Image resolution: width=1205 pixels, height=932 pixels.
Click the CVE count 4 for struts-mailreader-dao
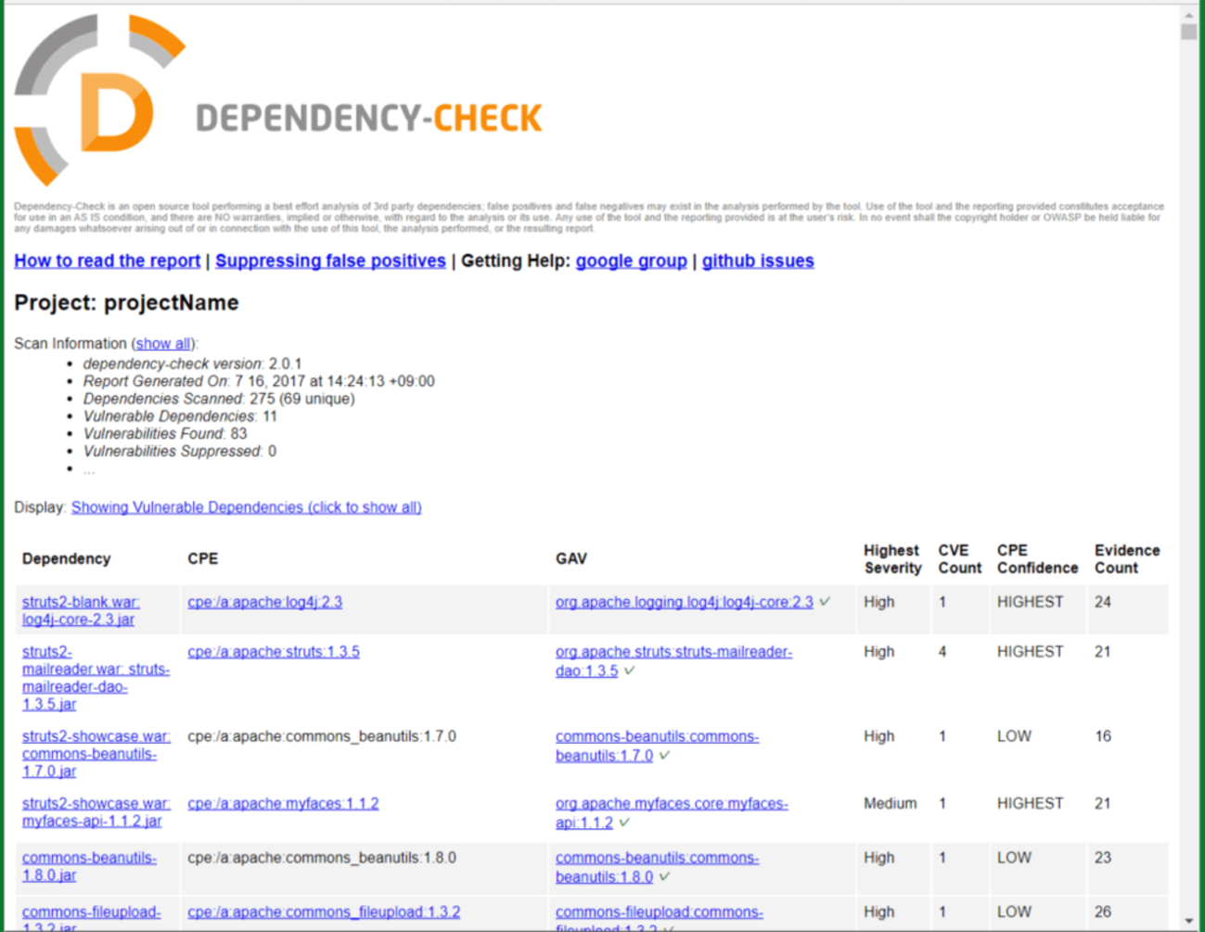click(x=942, y=652)
